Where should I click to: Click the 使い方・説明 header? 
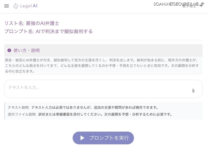(103, 50)
